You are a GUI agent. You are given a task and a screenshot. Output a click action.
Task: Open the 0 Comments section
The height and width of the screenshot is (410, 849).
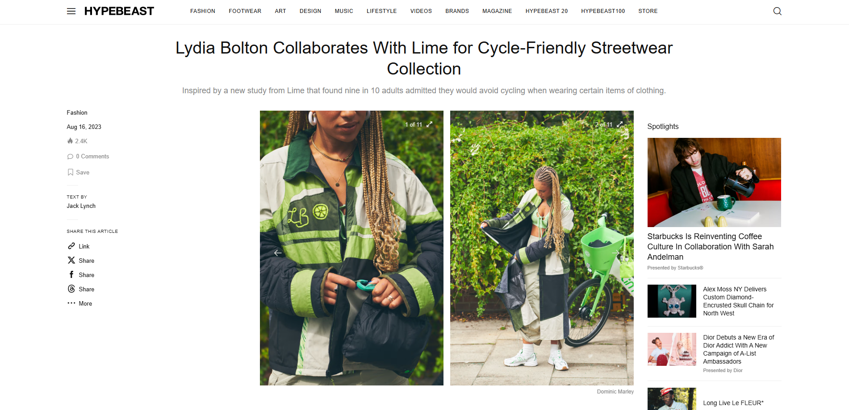point(88,156)
